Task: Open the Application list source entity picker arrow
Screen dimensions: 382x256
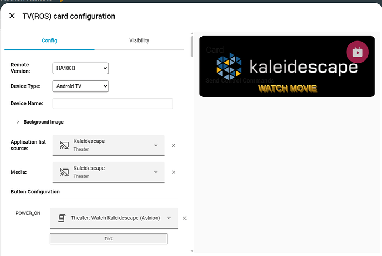Action: 156,145
